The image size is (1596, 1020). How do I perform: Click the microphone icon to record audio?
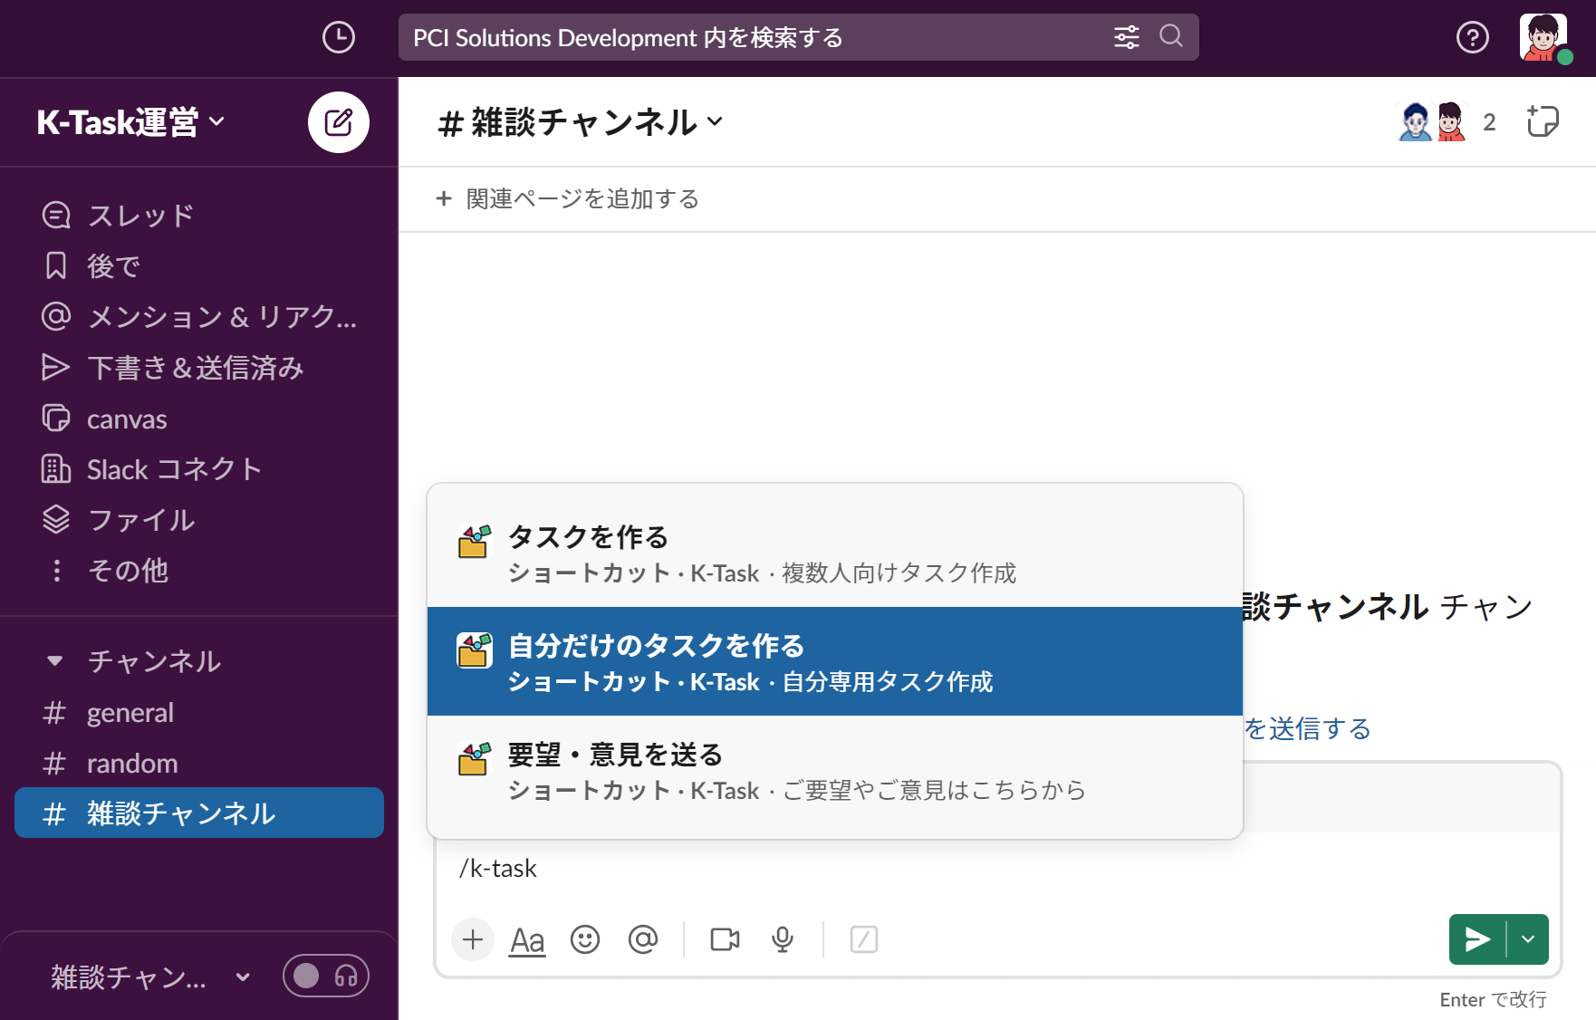782,939
